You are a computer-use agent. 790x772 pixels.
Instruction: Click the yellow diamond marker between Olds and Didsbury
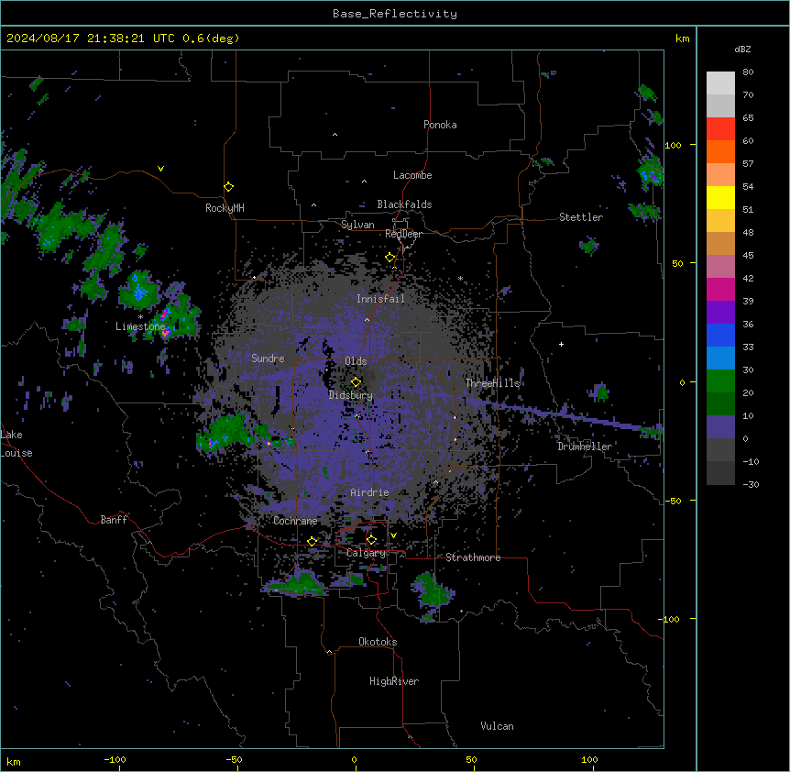pyautogui.click(x=356, y=382)
